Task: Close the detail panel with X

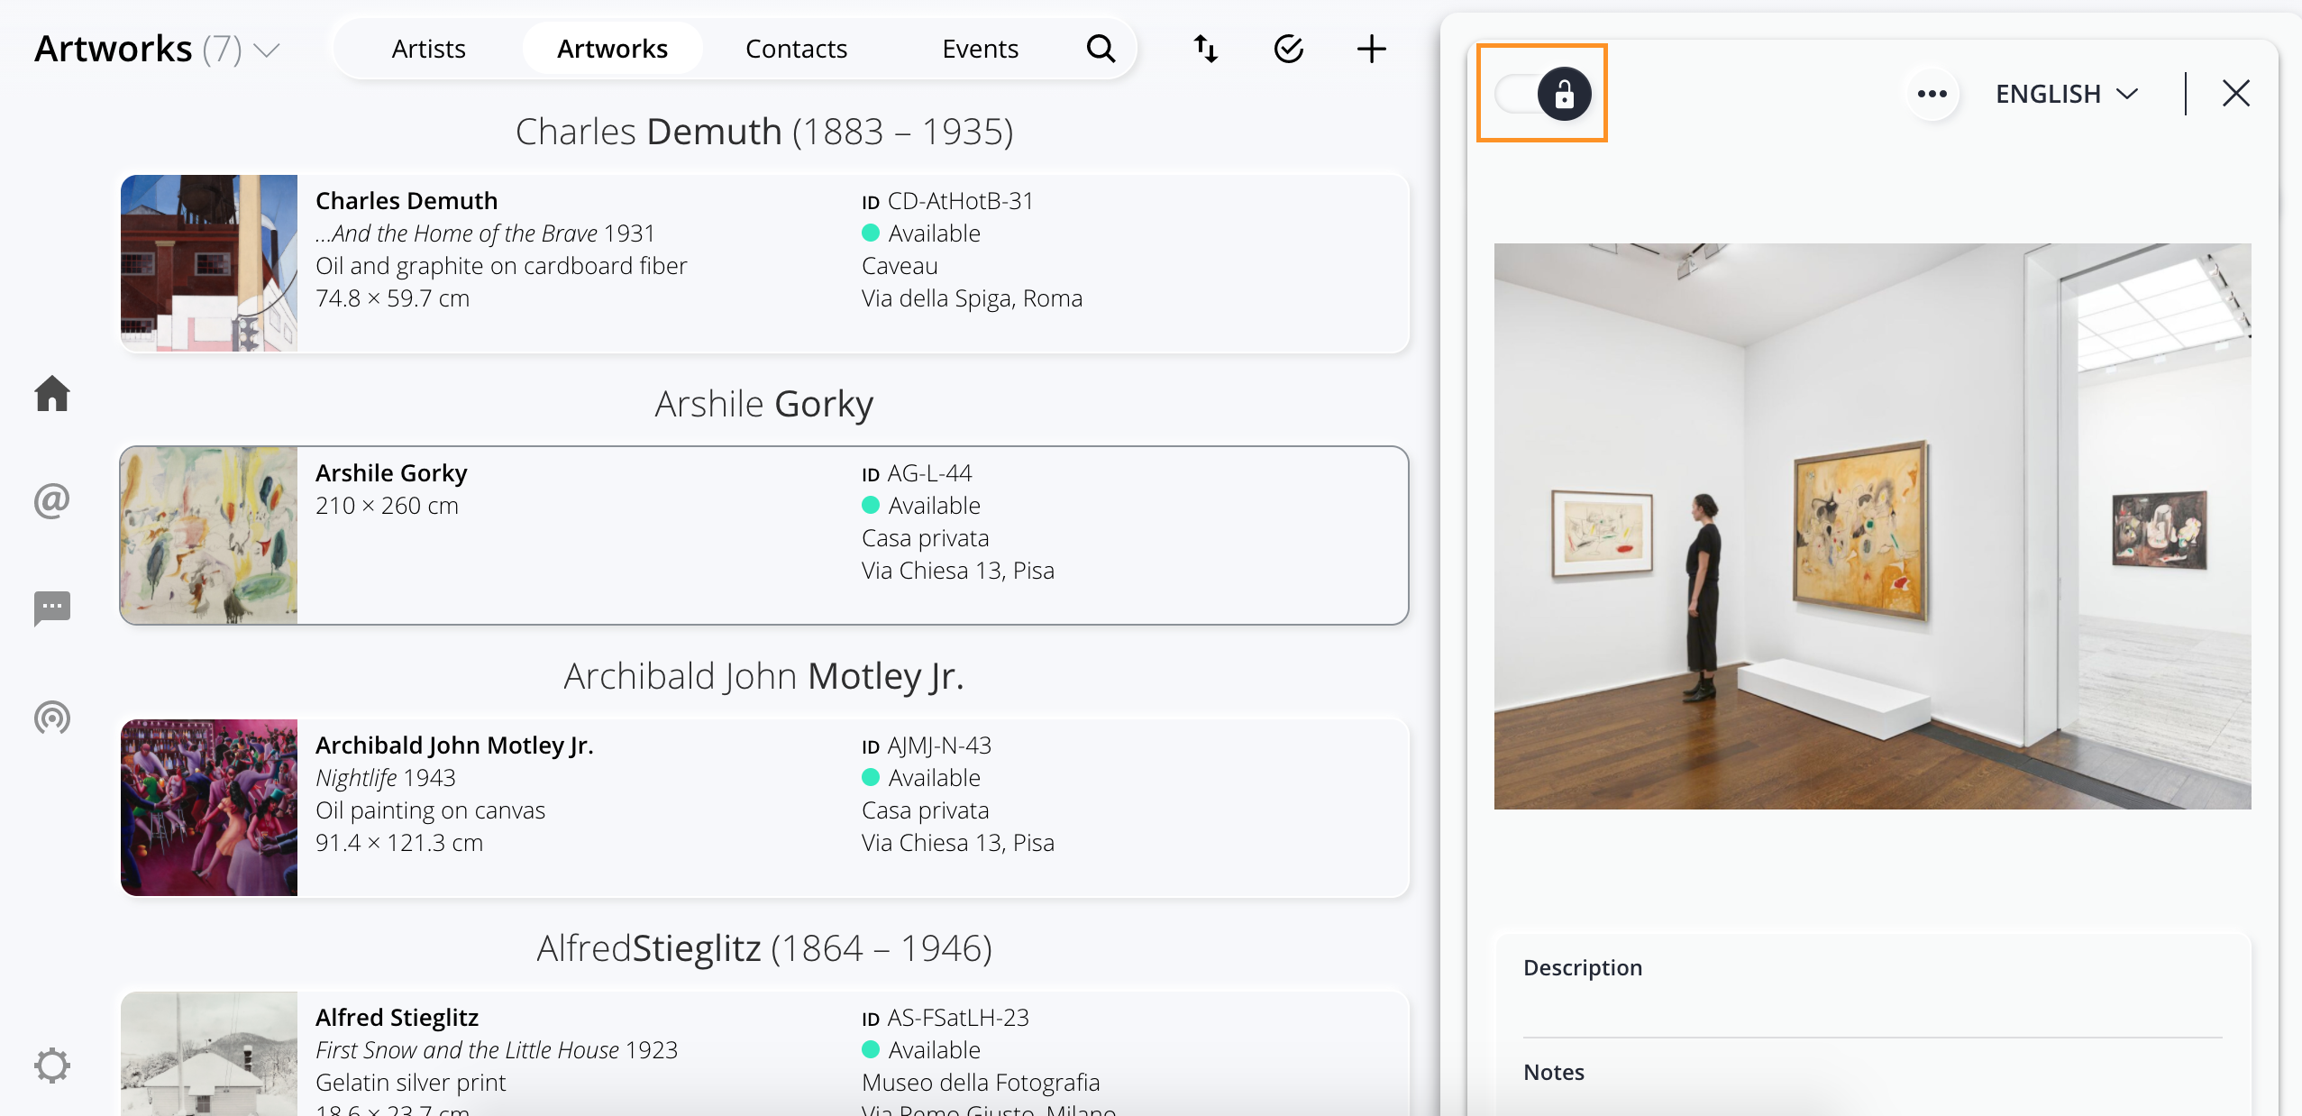Action: 2236,94
